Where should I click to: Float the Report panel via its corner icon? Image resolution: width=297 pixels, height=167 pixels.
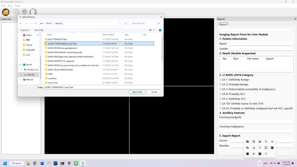295,19
